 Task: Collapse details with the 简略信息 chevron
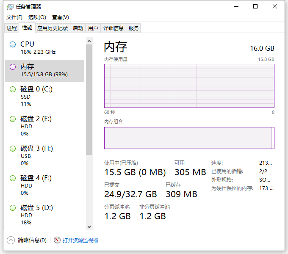(11, 240)
